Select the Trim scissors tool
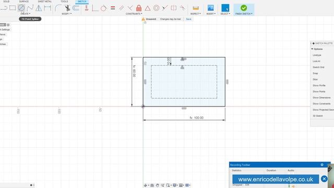 (67, 8)
